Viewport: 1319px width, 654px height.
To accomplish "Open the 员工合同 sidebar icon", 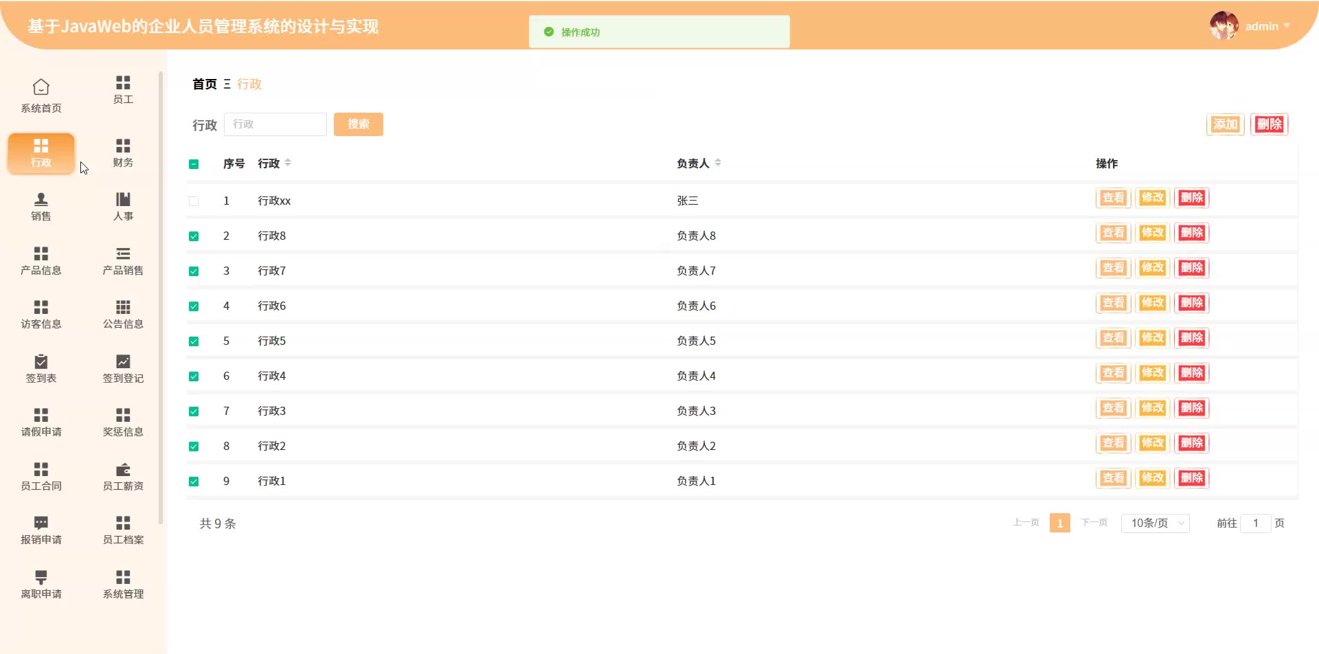I will 41,469.
